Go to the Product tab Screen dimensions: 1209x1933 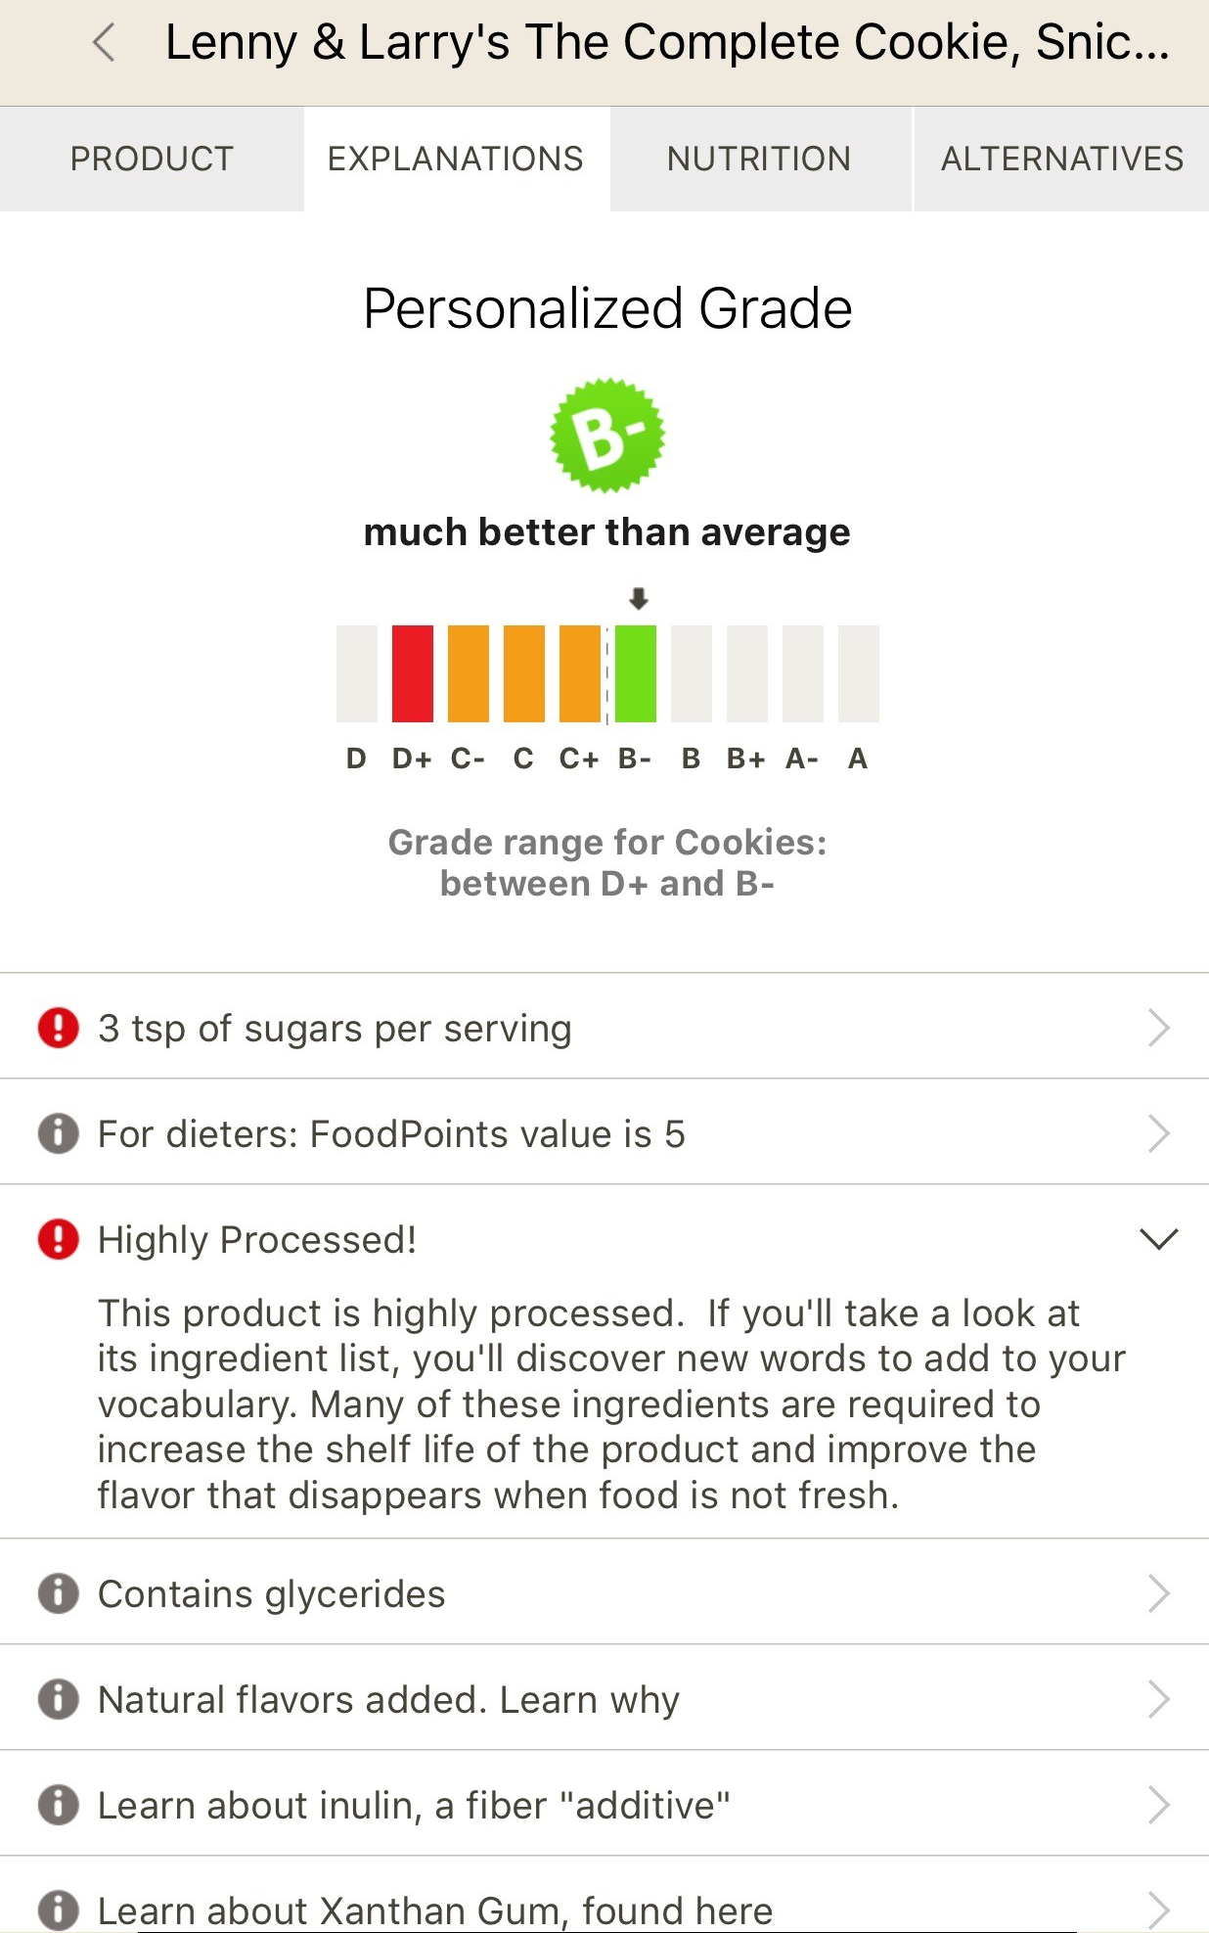pos(152,159)
